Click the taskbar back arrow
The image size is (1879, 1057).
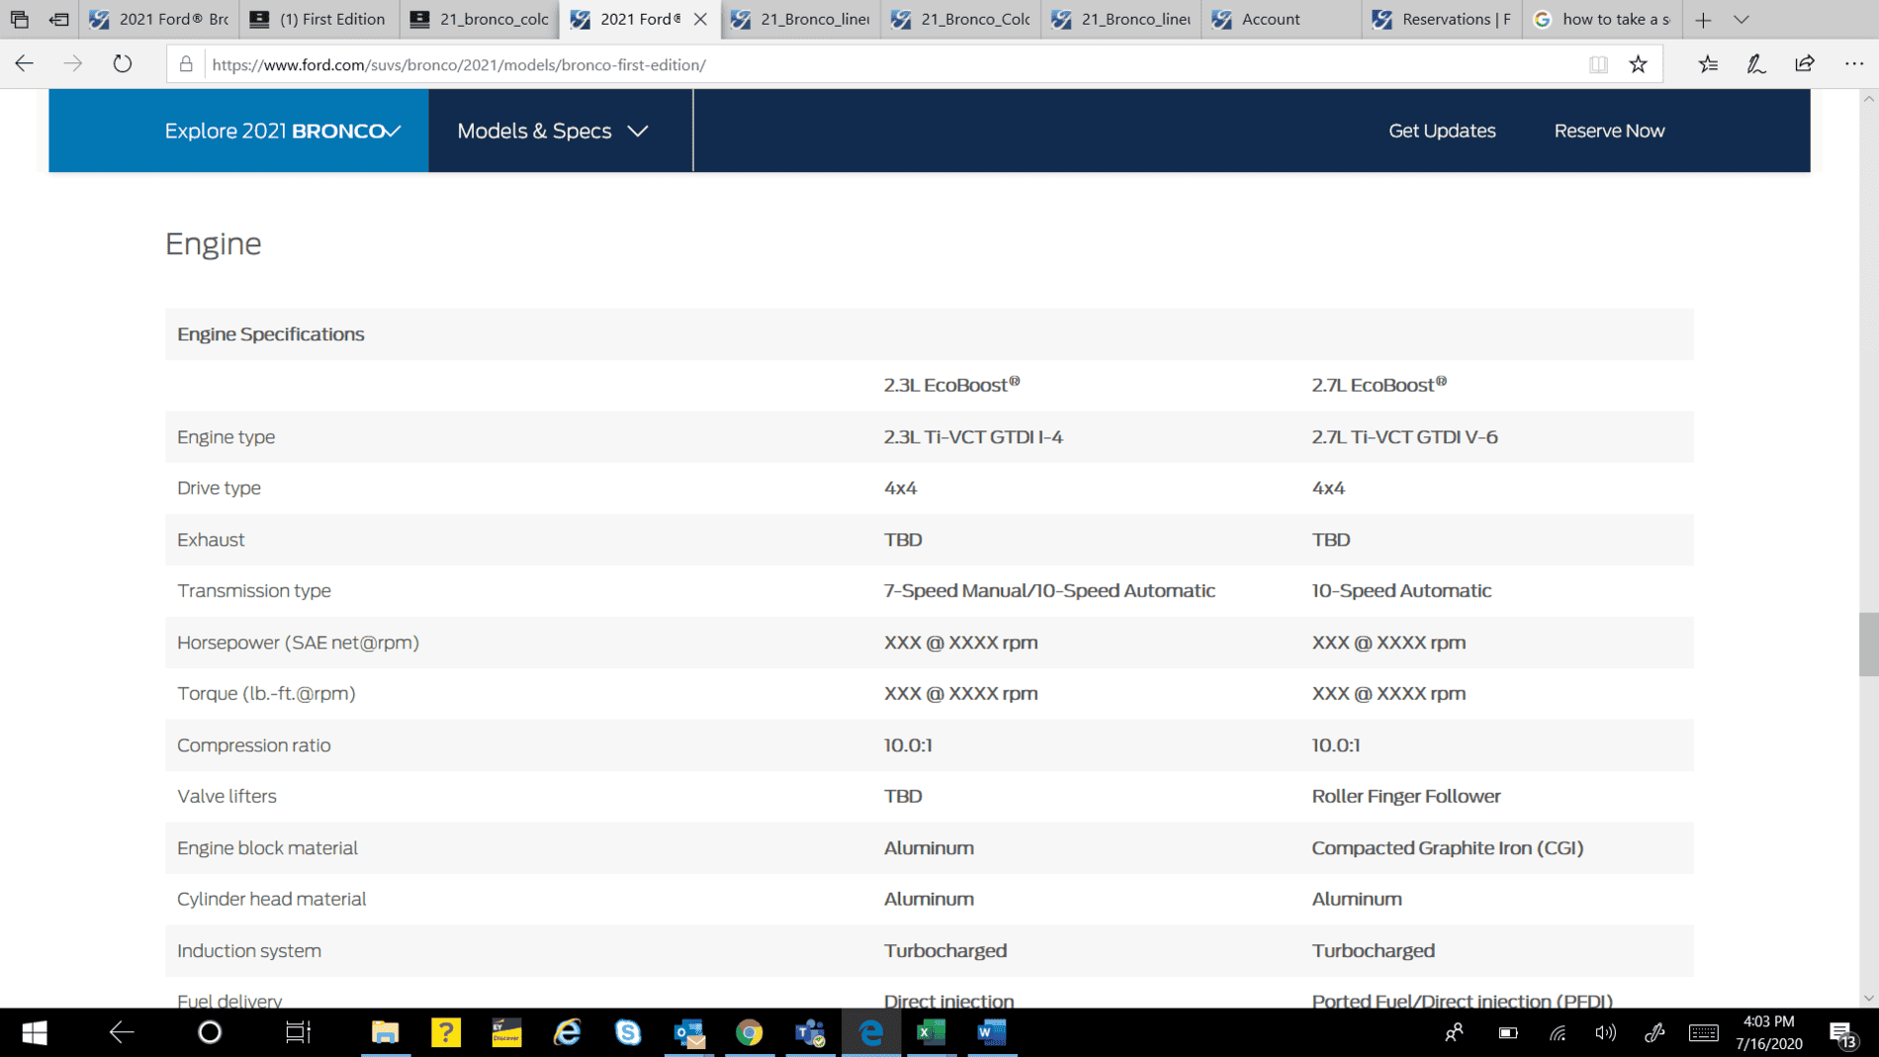click(122, 1032)
